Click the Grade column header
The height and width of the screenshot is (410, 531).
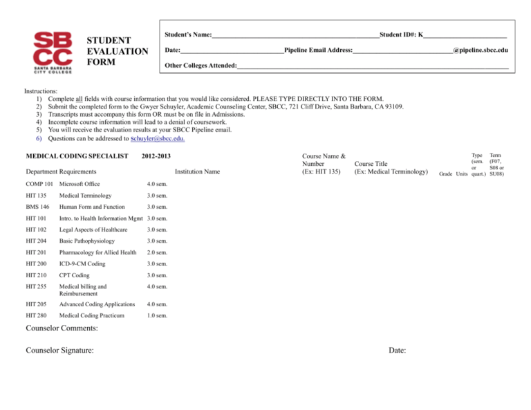pos(445,174)
